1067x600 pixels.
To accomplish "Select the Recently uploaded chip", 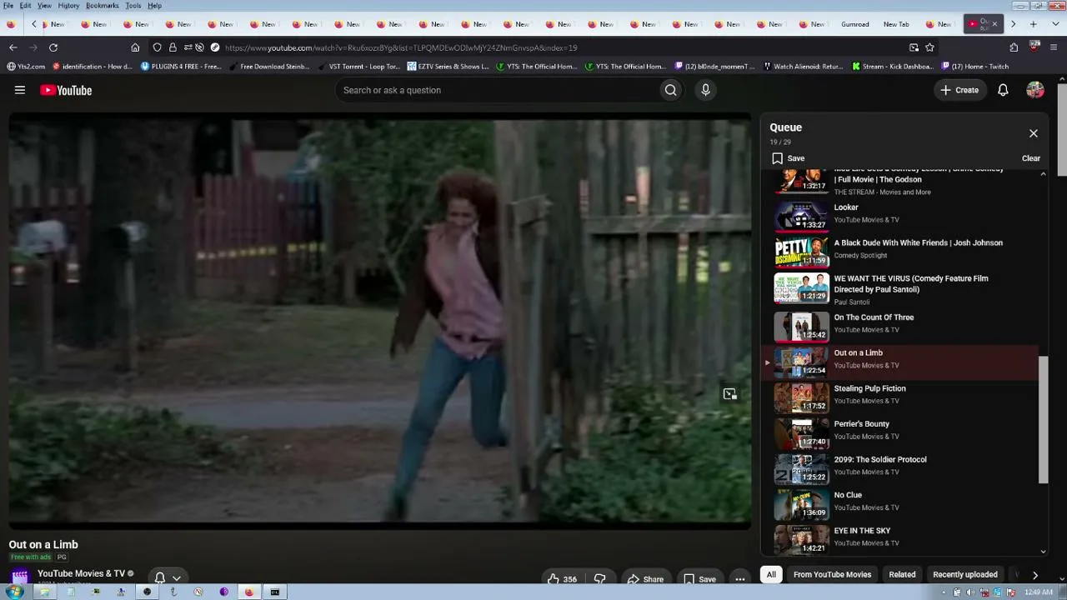I will coord(965,574).
